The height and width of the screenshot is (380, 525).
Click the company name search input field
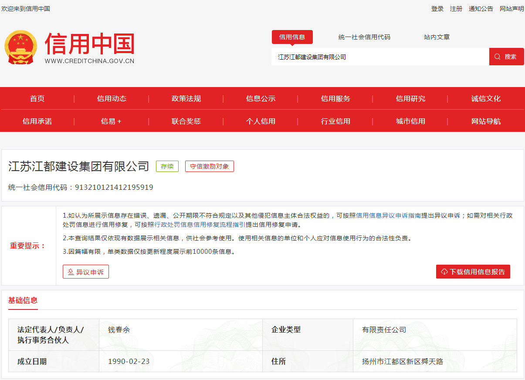[379, 57]
